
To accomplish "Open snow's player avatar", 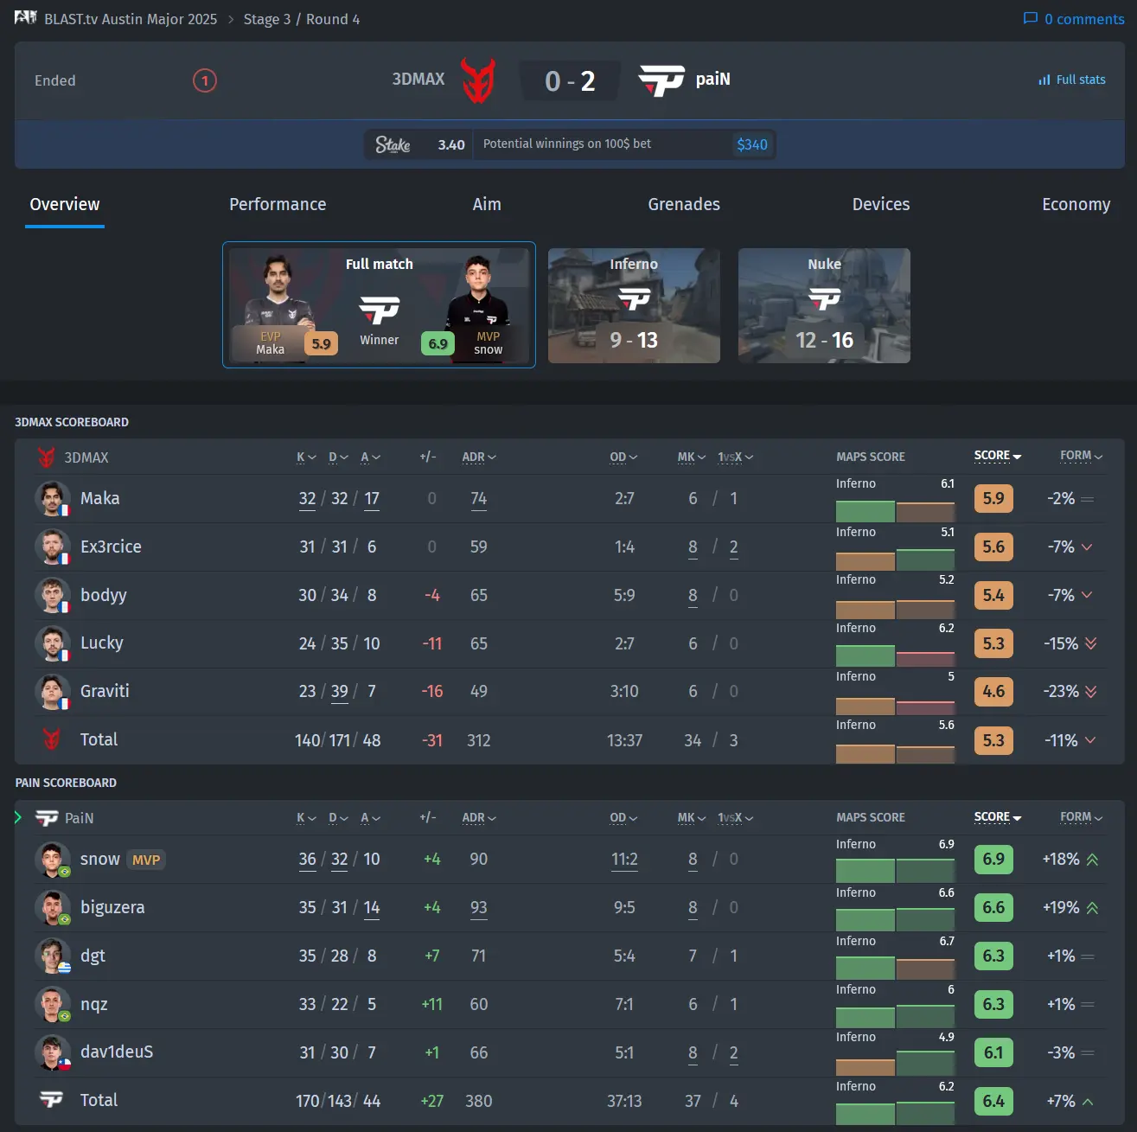I will [52, 859].
